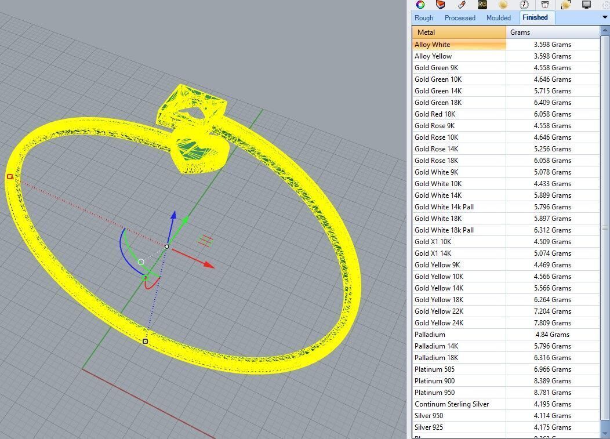Select the Gold White 14k Pall row
Screen dimensions: 610x439
pyautogui.click(x=506, y=207)
